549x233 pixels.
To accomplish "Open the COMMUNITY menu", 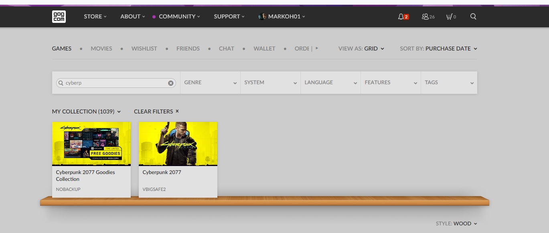I will pyautogui.click(x=179, y=16).
